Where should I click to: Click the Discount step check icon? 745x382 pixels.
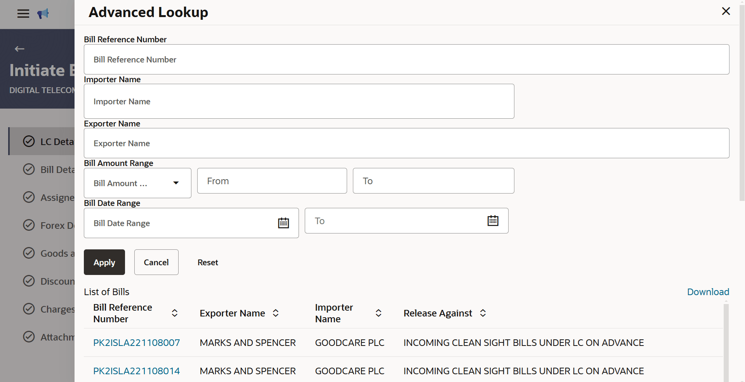pyautogui.click(x=29, y=281)
